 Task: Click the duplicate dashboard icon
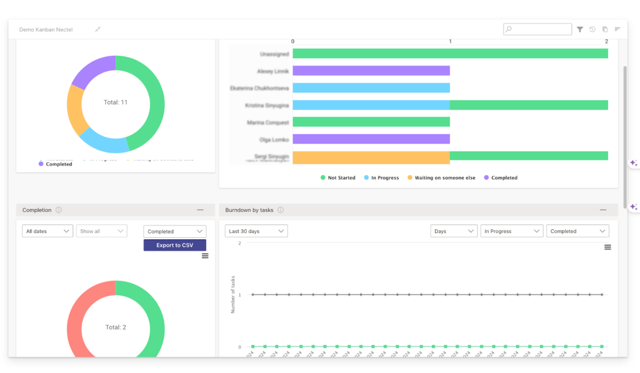(x=605, y=29)
